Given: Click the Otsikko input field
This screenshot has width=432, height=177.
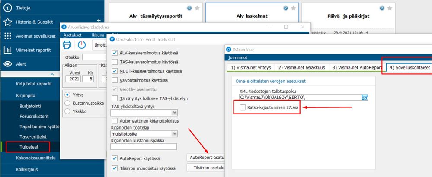Looking at the screenshot, I should click(x=94, y=57).
